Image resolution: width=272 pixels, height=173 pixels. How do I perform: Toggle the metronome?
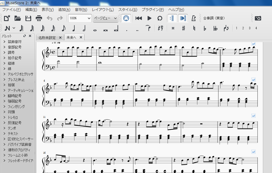pyautogui.click(x=194, y=18)
